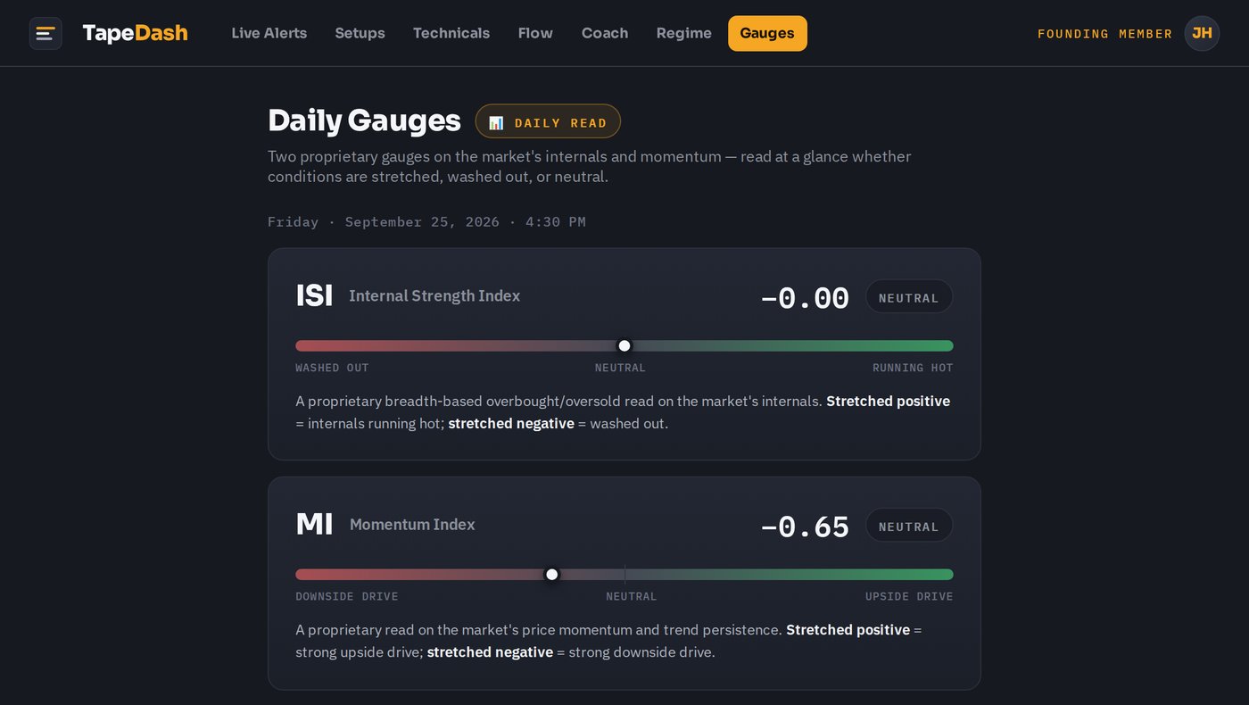The height and width of the screenshot is (705, 1249).
Task: Open the Setups tab
Action: [x=360, y=33]
